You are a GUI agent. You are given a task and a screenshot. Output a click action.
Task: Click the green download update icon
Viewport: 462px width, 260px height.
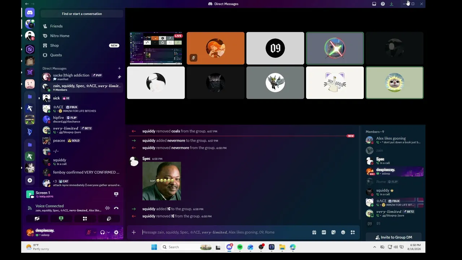coord(391,4)
